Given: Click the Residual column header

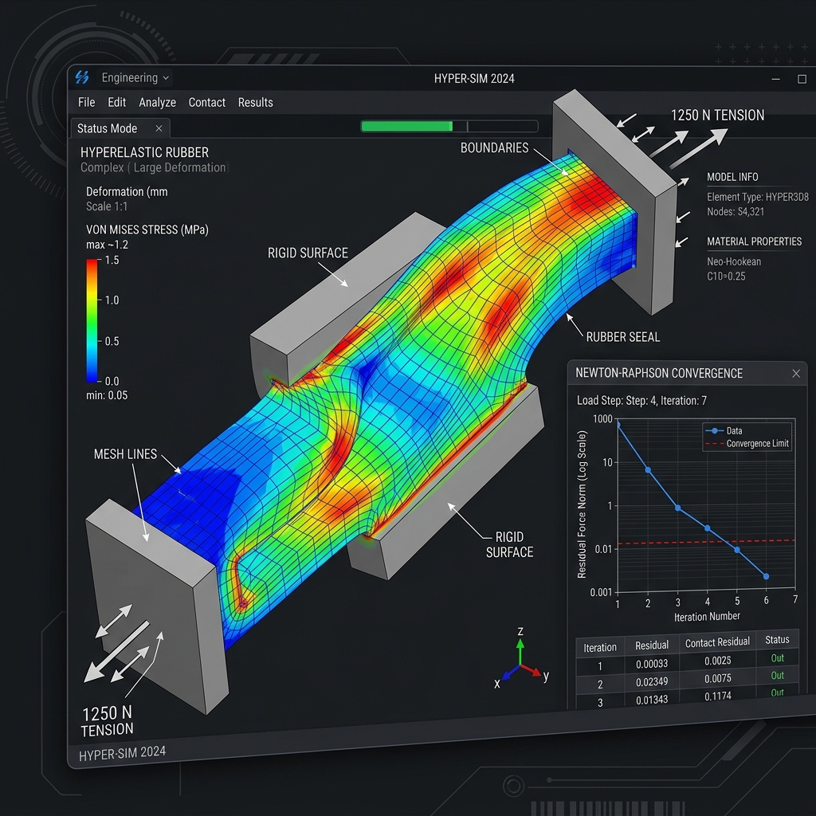Looking at the screenshot, I should click(x=652, y=645).
